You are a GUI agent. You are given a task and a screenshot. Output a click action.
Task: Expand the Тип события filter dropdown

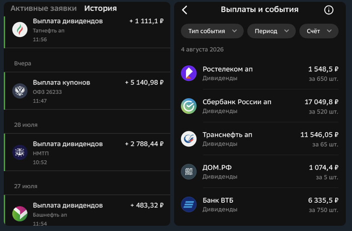click(x=212, y=31)
